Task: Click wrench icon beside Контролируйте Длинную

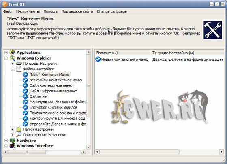Action: pos(25,118)
